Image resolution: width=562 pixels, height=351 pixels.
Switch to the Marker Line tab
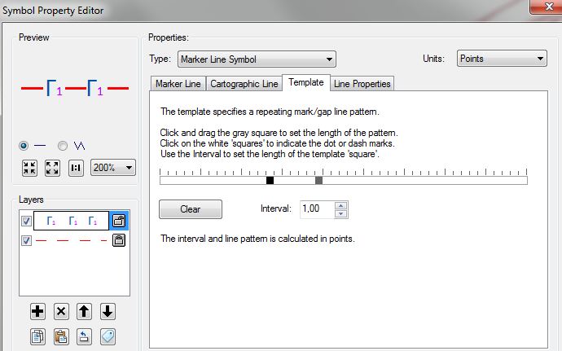click(x=178, y=84)
